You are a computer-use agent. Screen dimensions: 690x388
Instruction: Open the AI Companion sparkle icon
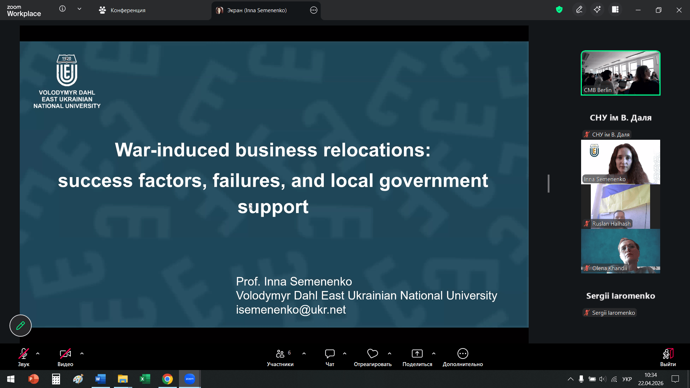tap(597, 10)
